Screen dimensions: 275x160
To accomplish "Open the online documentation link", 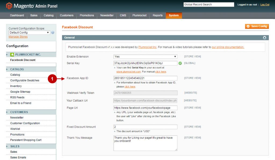I will pyautogui.click(x=228, y=47).
